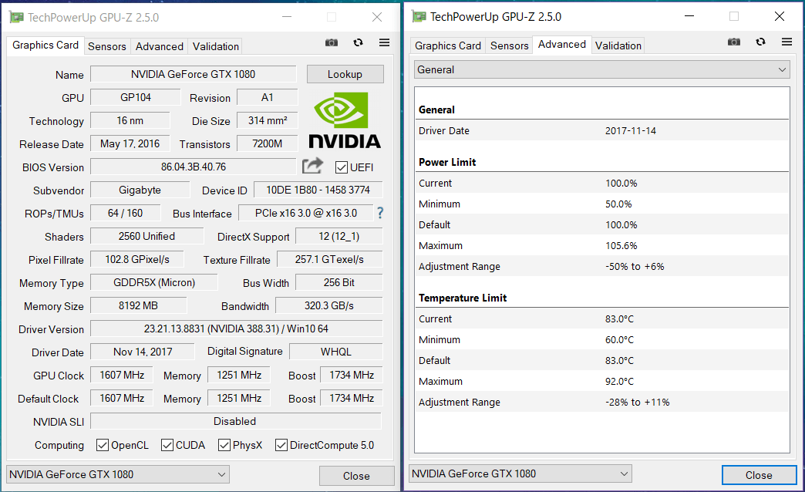The width and height of the screenshot is (805, 492).
Task: Click the Memory Size field 8192 MB
Action: coord(138,305)
